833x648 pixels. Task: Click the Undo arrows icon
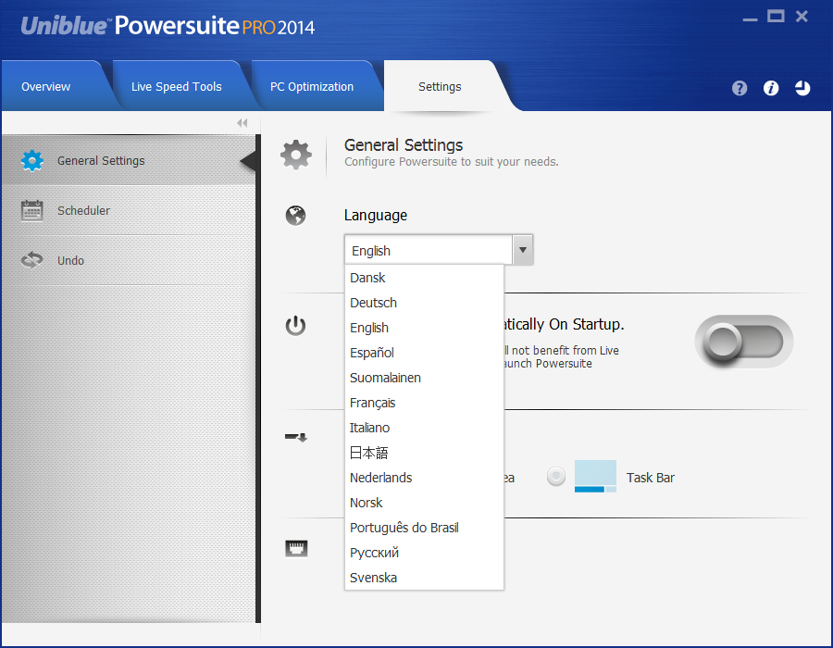31,260
